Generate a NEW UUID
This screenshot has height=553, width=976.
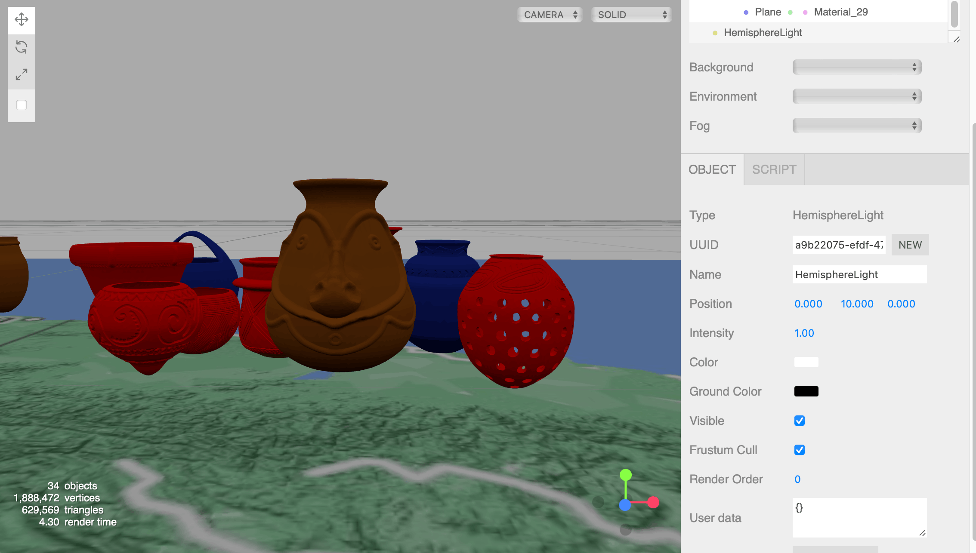click(910, 245)
